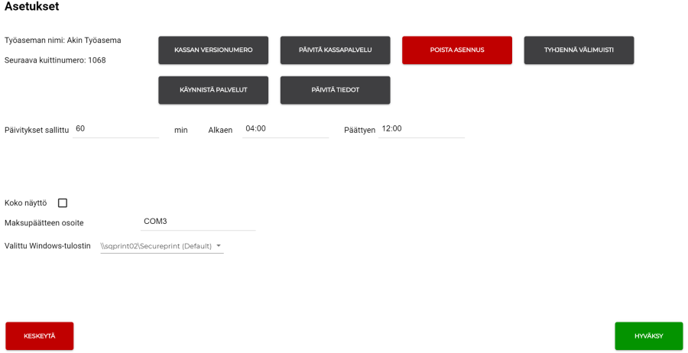Click the Asetukset page heading

tap(31, 7)
